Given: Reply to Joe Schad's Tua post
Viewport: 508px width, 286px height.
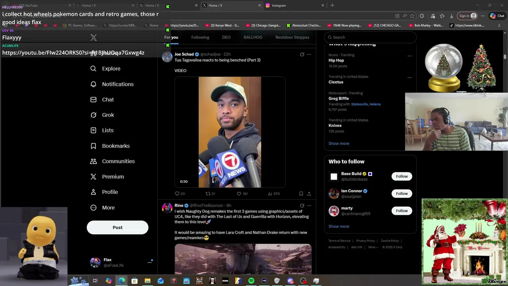Looking at the screenshot, I should (x=180, y=194).
